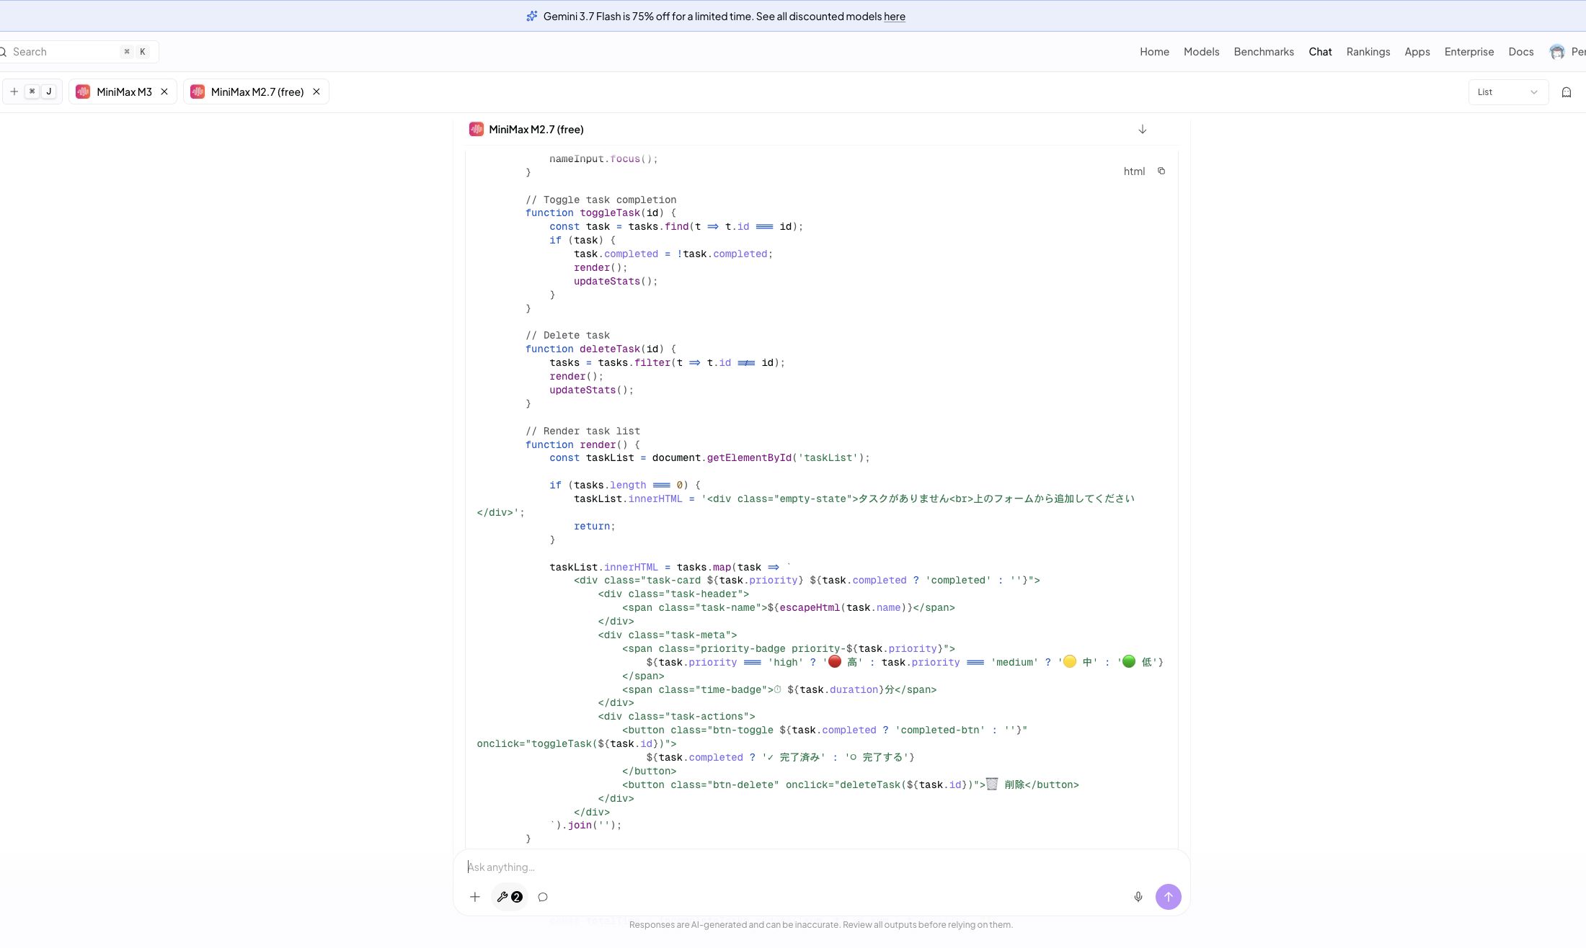Click the ⌘ J shortcut hint

(40, 91)
